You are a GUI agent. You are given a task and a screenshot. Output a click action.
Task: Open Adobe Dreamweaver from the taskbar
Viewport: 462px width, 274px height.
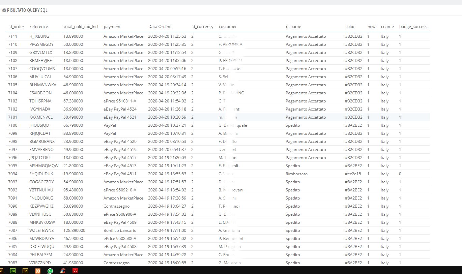coord(13,270)
